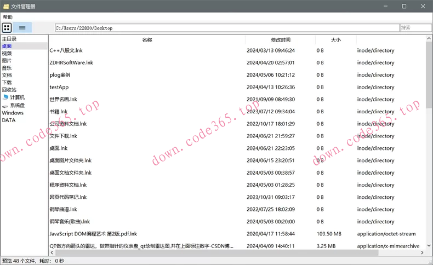Select the plog案例 folder

click(x=60, y=75)
